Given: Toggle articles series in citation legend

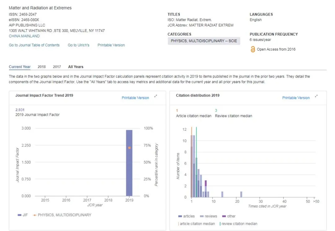Looking at the screenshot, I should pos(187,216).
